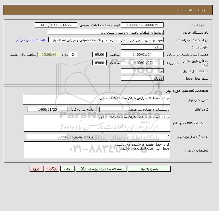This screenshot has width=219, height=211.
Task: Click the need date field 1400/01/25
Action: 47,109
